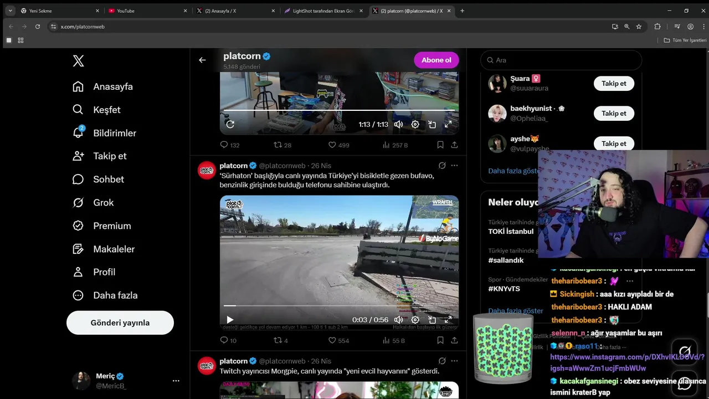The image size is (709, 399).
Task: Seek on the 0:56 video progress bar
Action: click(x=339, y=305)
